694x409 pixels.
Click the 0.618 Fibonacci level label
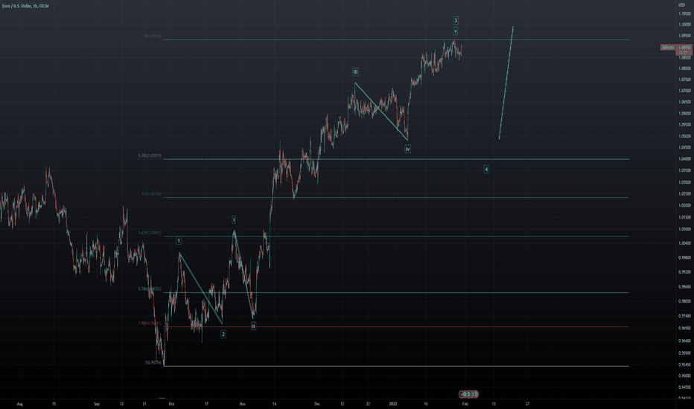click(x=150, y=233)
